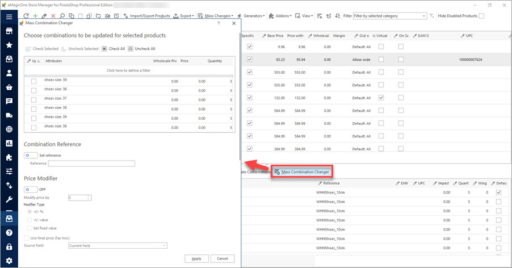Click Import/Export Products in toolbar
The image size is (512, 268).
146,16
